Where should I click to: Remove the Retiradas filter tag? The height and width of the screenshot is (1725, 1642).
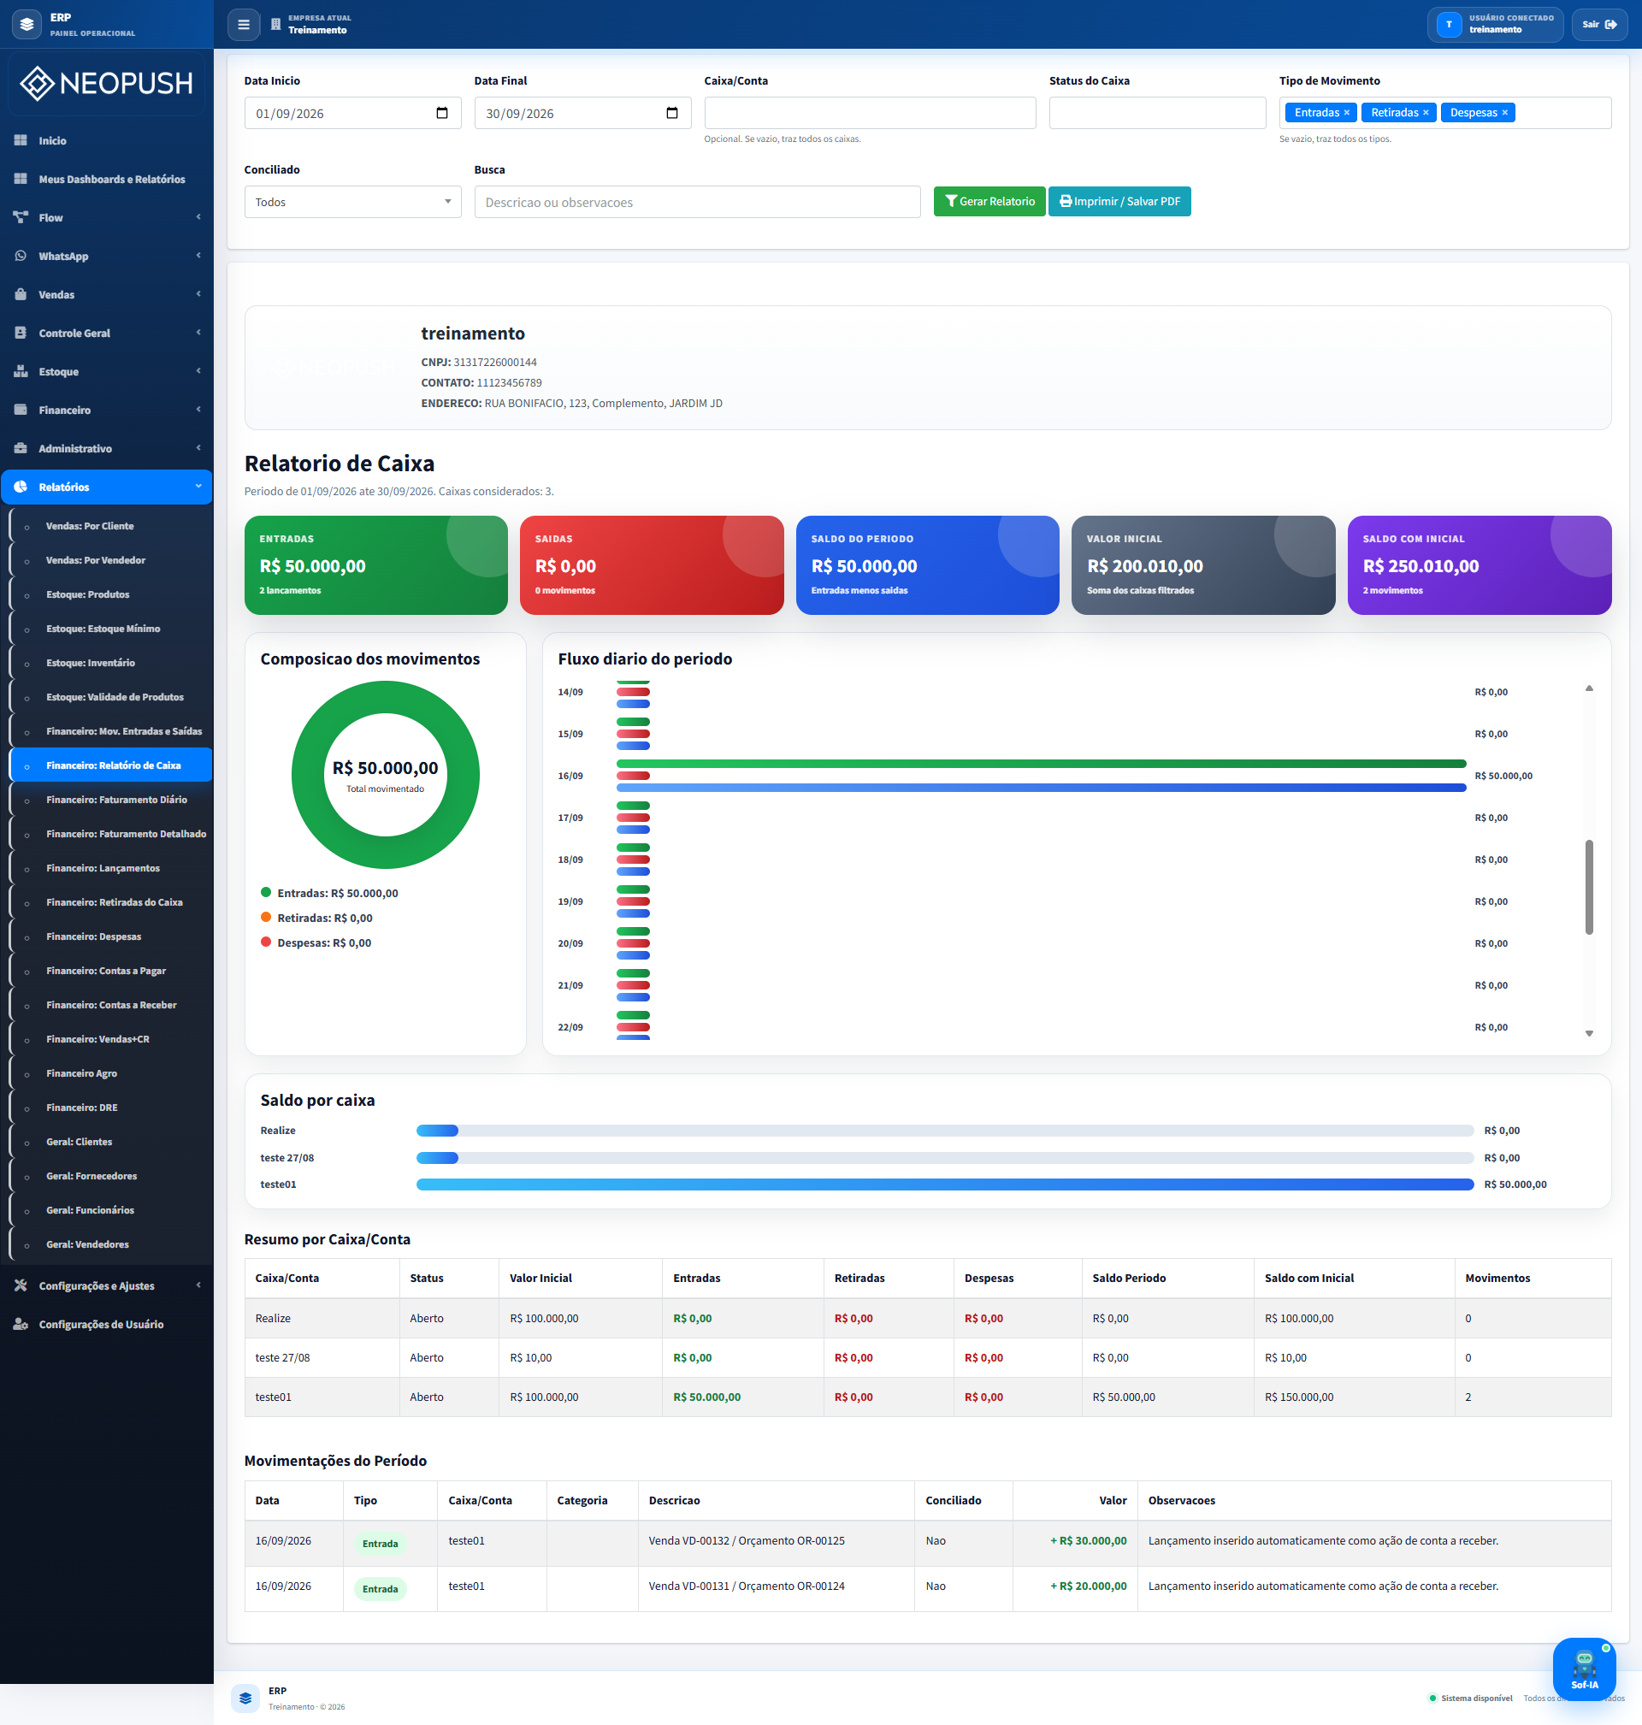coord(1425,113)
